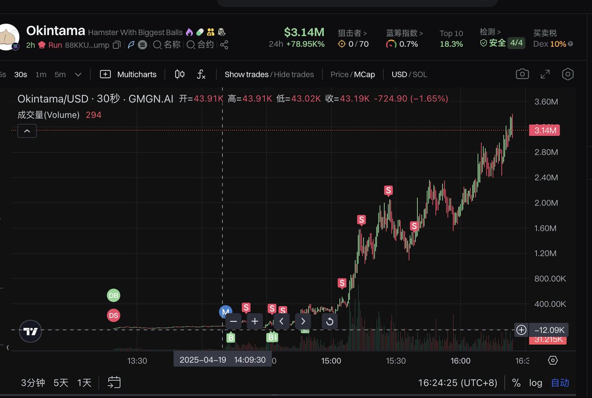The height and width of the screenshot is (398, 592).
Task: Click the TradingView logo
Action: 31,332
